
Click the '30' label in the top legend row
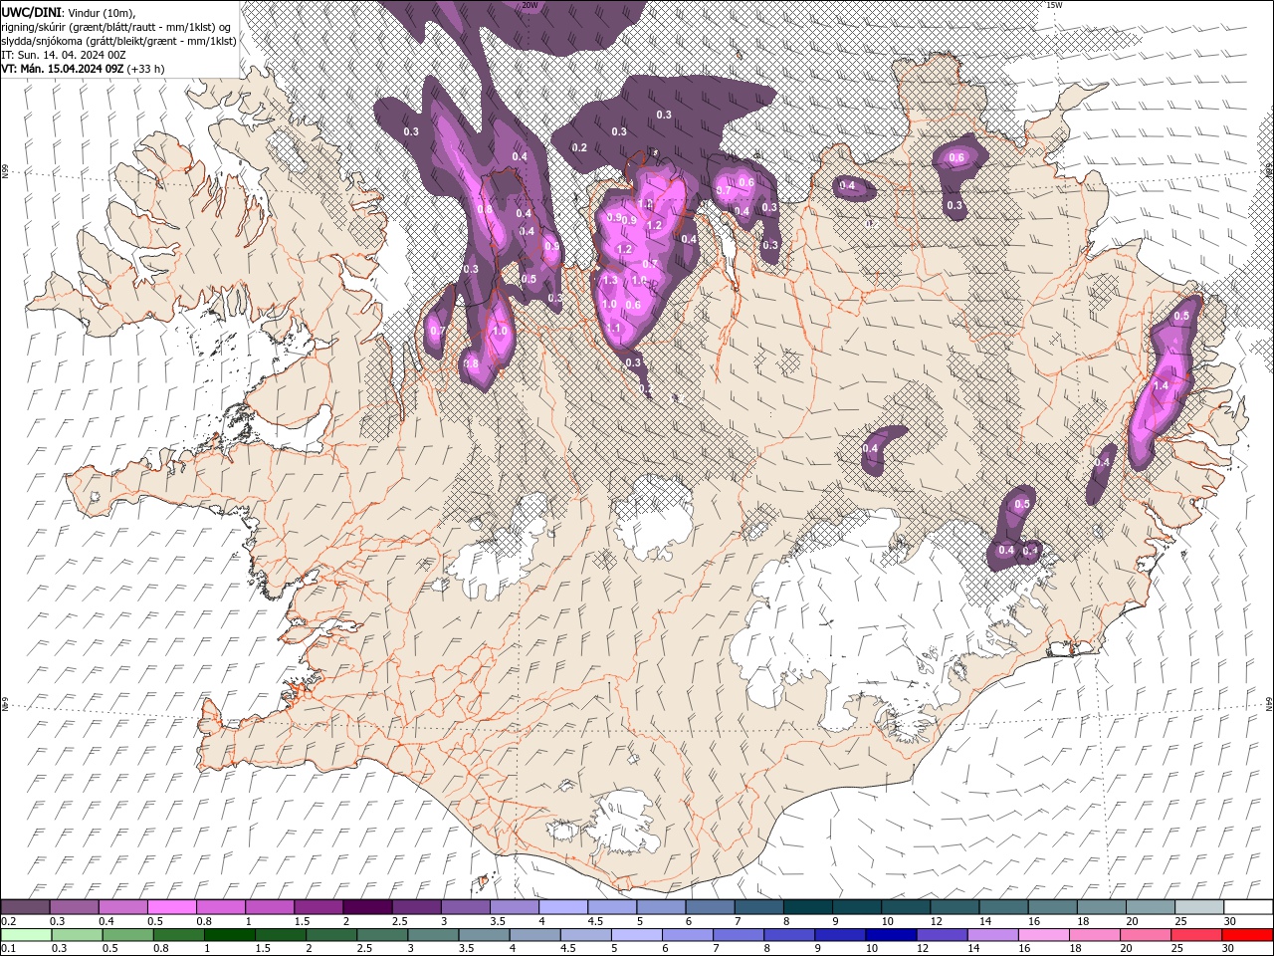(1228, 921)
